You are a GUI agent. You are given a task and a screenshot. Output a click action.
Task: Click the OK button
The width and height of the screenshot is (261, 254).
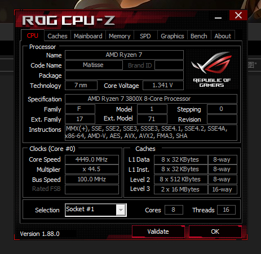215,231
